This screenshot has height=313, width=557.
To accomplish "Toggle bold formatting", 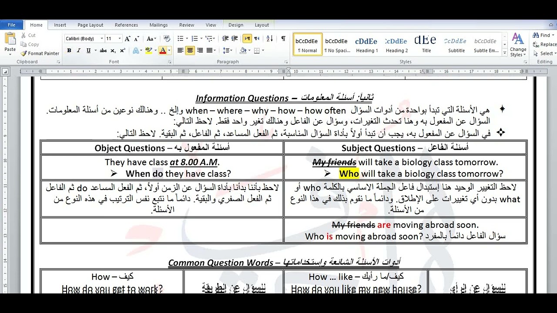I will click(69, 50).
